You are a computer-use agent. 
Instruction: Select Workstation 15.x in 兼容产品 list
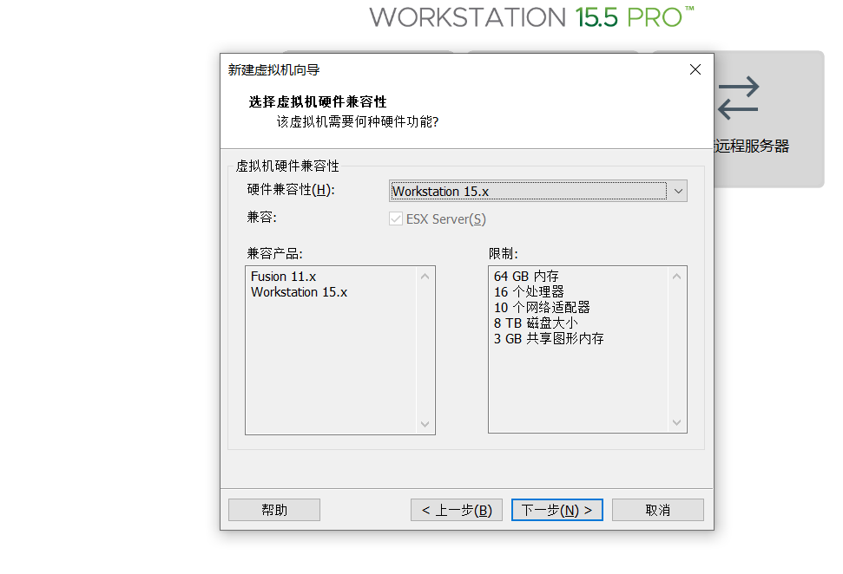tap(299, 292)
